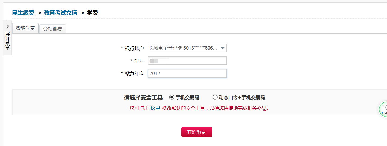
Task: Click the expand sidebar arrow icon
Action: coord(8,26)
